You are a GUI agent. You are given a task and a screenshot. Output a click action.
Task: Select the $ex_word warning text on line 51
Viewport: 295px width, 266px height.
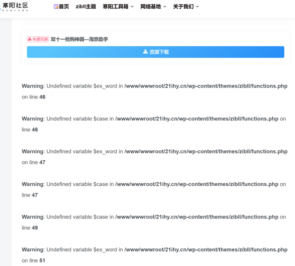[155, 255]
